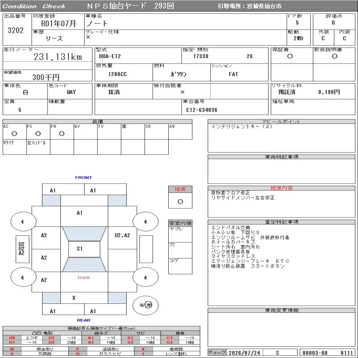Click the drive type value '2WD'
This screenshot has width=358, height=358.
point(298,38)
